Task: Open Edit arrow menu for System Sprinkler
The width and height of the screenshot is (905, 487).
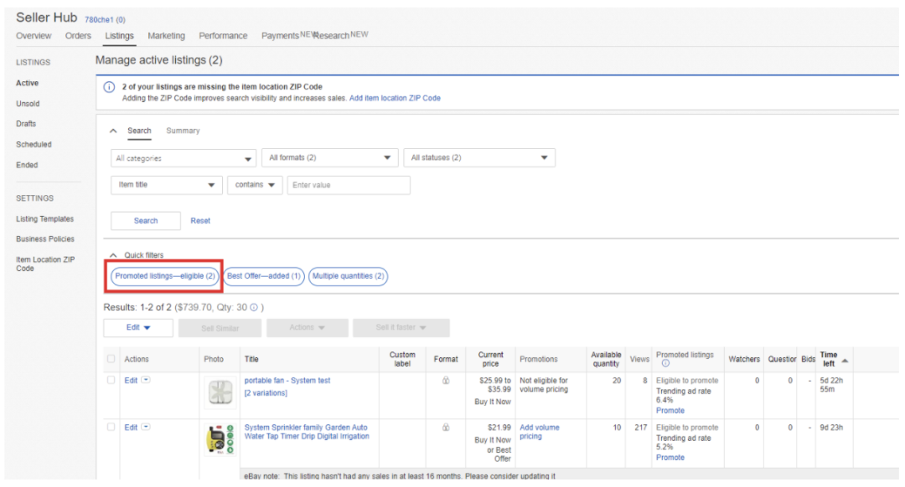Action: coord(146,427)
